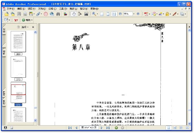The width and height of the screenshot is (194, 133).
Task: Click the document vertical scrollbar down arrow
Action: (189, 124)
